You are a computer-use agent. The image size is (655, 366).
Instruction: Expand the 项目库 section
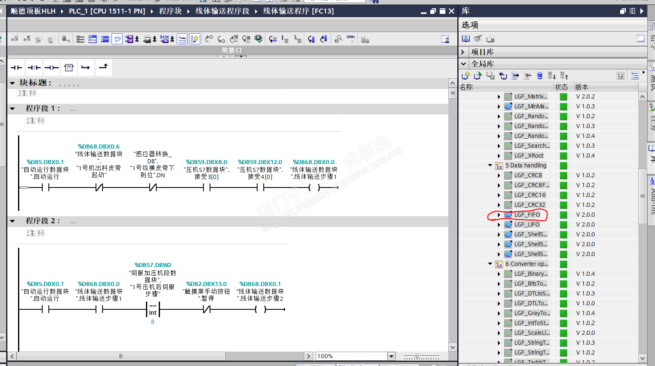[463, 52]
